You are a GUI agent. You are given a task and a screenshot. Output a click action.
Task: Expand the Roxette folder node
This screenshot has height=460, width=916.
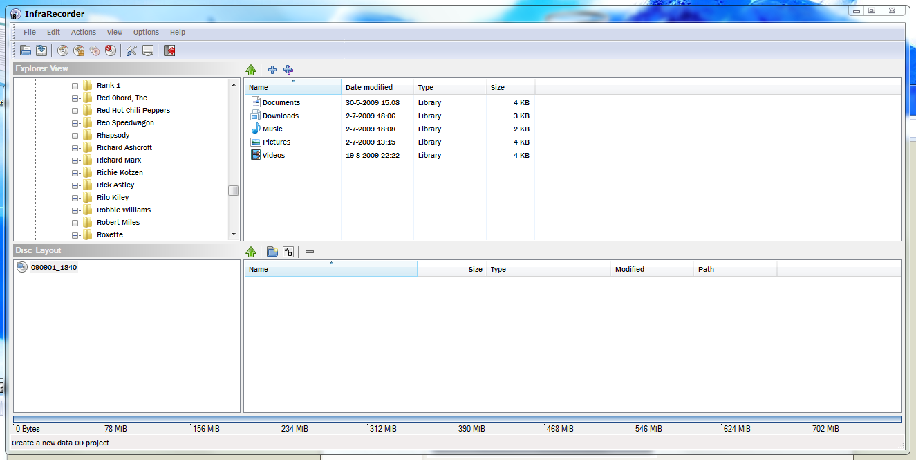click(x=75, y=235)
